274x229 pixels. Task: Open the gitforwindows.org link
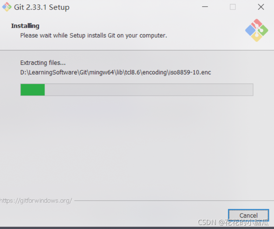(36, 201)
